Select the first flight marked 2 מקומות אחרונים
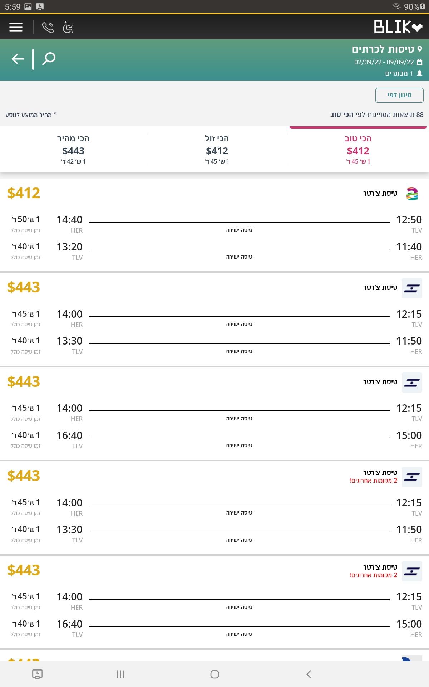 [214, 508]
